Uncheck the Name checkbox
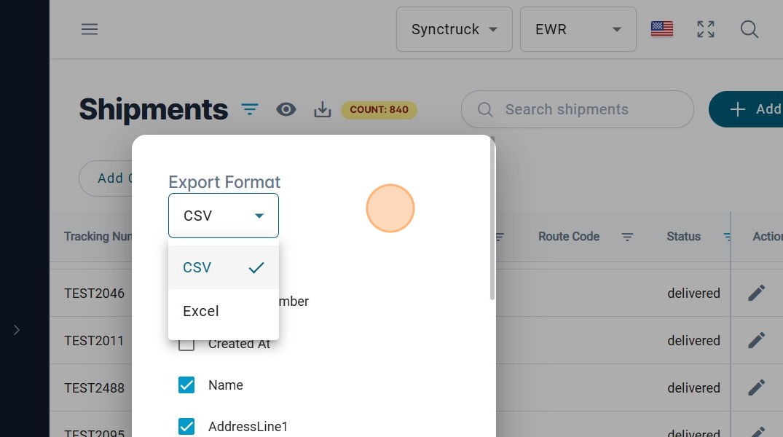 (186, 385)
